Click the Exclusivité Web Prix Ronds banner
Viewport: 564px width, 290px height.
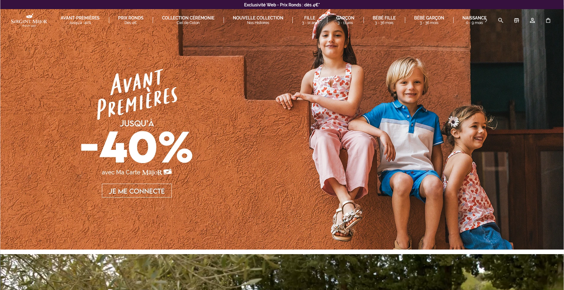[282, 5]
